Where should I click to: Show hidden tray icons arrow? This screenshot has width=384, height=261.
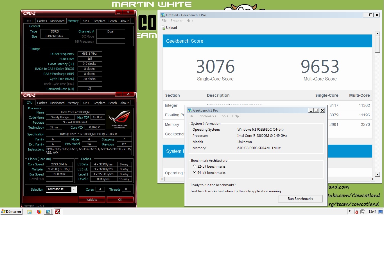coord(350,212)
